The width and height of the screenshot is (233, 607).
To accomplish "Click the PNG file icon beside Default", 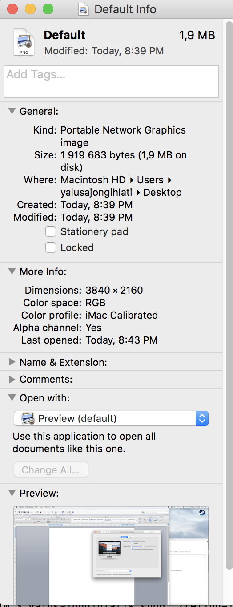I will coord(24,42).
